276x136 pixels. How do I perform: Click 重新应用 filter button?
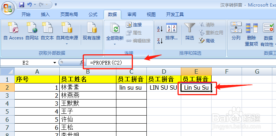211,33
